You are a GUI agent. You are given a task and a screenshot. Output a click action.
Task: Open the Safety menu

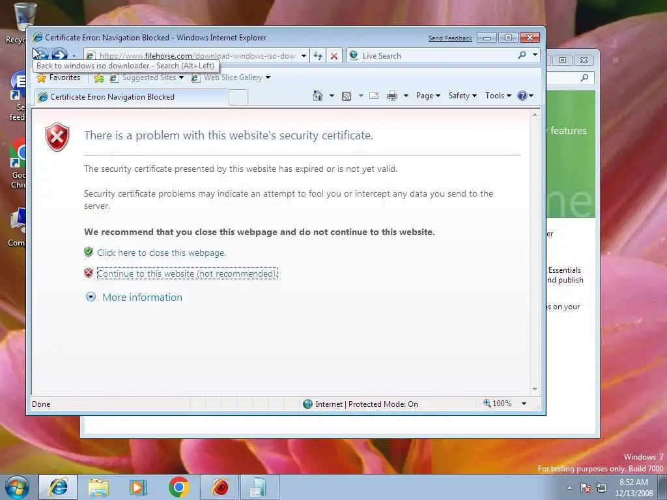tap(462, 96)
